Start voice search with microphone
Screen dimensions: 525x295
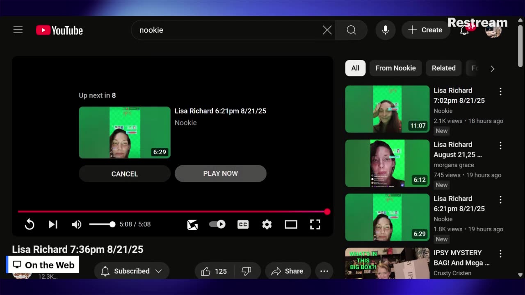(x=385, y=30)
